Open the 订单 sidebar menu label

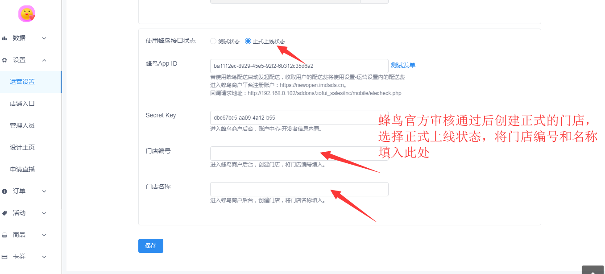[x=19, y=191]
